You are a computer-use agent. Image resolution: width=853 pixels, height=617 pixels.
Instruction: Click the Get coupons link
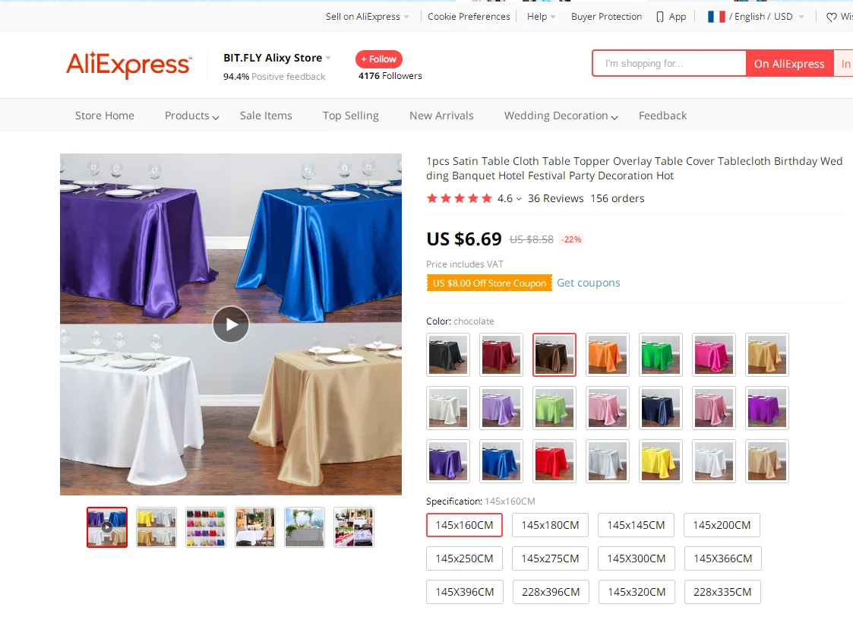click(x=588, y=283)
